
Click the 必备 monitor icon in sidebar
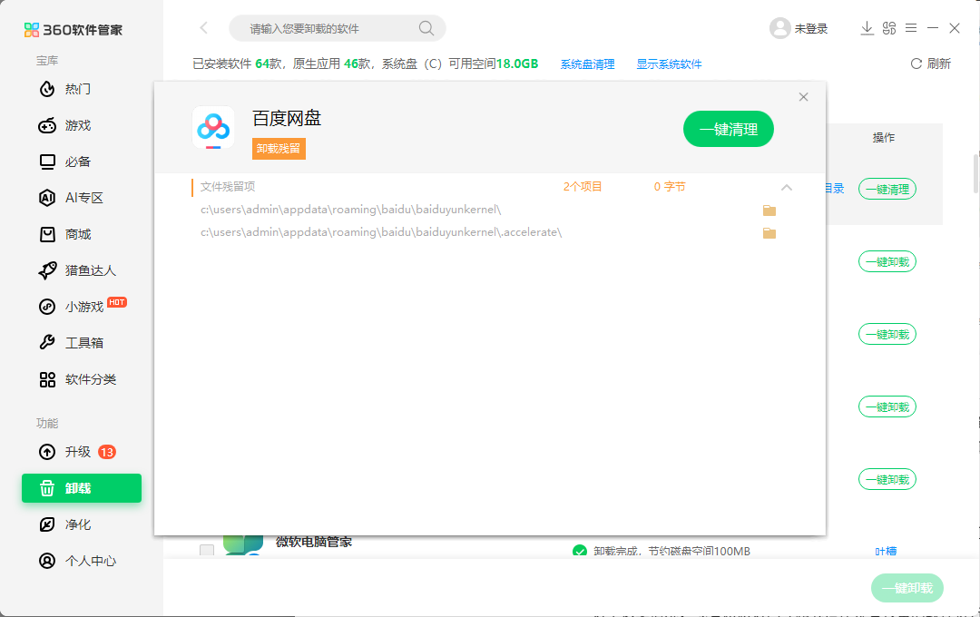click(46, 162)
